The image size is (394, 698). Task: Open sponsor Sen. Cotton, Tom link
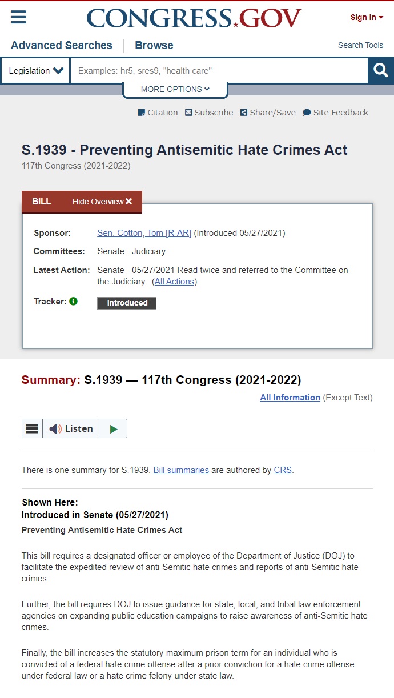144,233
